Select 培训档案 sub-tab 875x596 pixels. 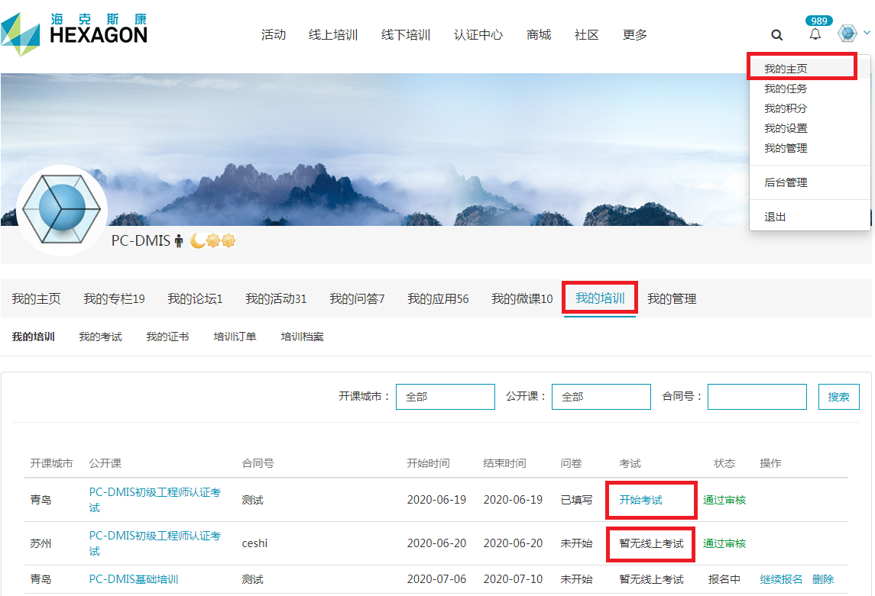coord(302,337)
